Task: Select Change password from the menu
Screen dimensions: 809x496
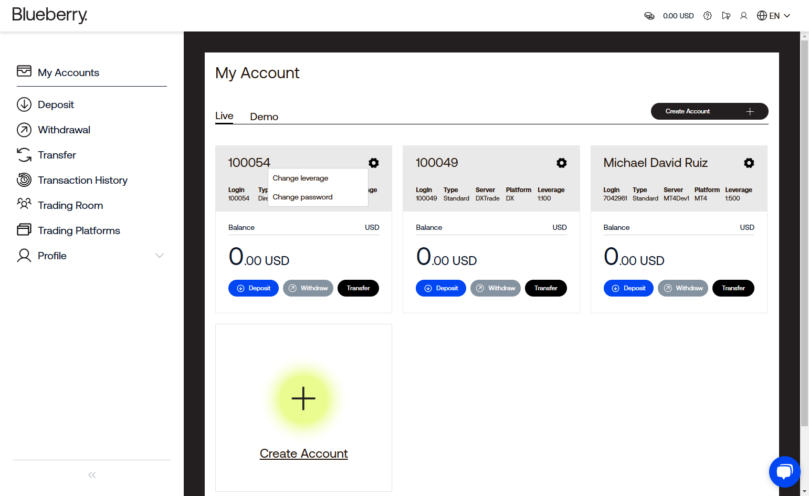Action: (302, 197)
